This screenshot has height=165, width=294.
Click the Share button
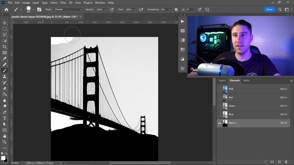(x=269, y=10)
